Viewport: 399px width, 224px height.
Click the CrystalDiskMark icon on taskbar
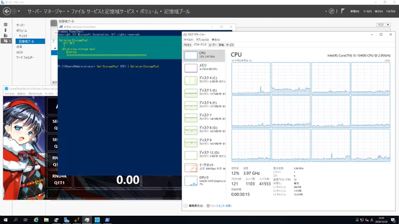pos(97,220)
